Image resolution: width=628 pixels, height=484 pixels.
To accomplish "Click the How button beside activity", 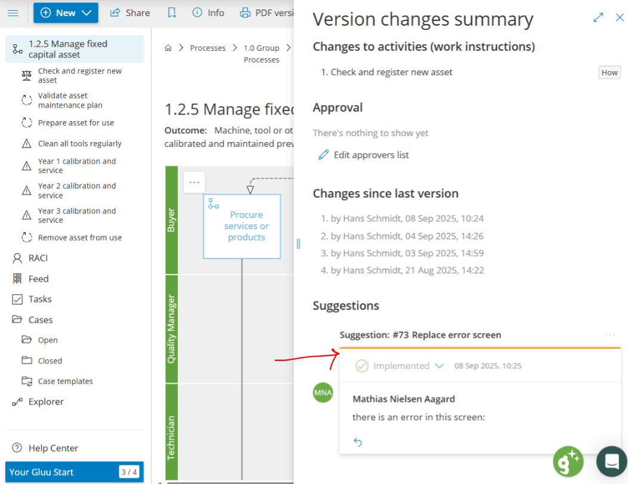I will click(x=610, y=72).
